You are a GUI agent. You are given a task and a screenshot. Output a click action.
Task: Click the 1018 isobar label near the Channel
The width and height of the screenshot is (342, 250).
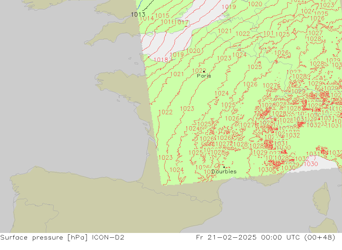[x=161, y=60]
